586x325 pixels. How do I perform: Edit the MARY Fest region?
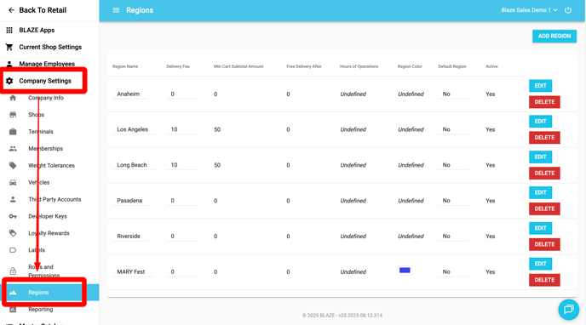540,264
